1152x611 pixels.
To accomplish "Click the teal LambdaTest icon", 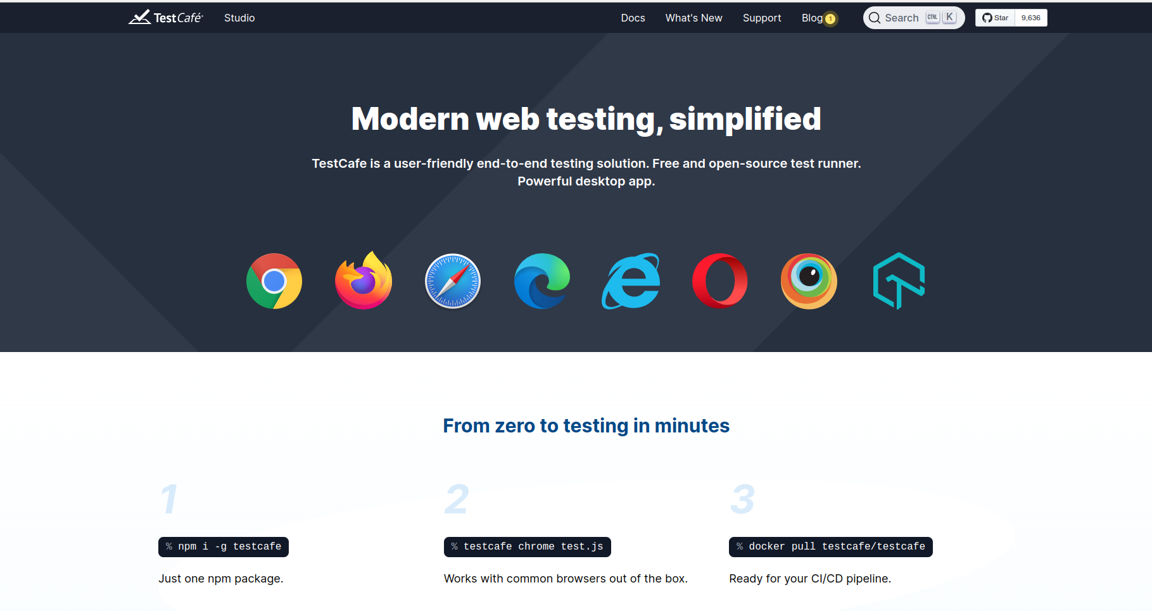I will click(x=899, y=281).
